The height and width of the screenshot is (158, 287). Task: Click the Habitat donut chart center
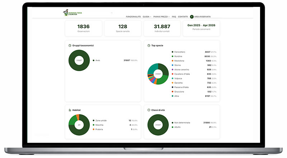click(79, 125)
